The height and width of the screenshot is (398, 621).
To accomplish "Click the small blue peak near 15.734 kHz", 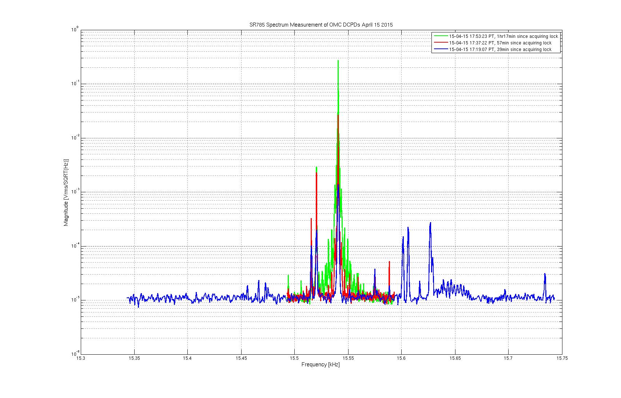I will pyautogui.click(x=545, y=274).
